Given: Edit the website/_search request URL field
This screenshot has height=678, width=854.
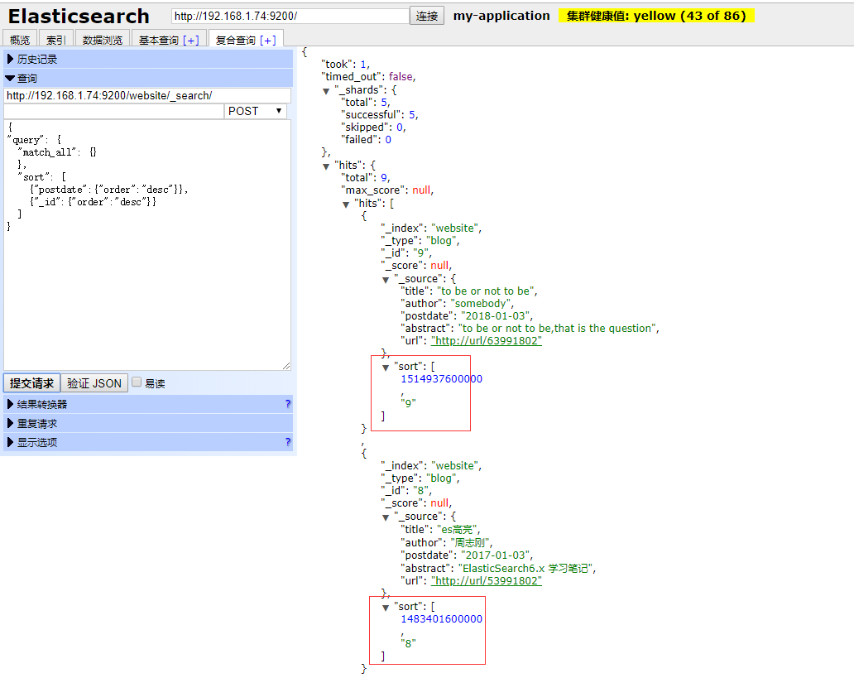Looking at the screenshot, I should 147,95.
